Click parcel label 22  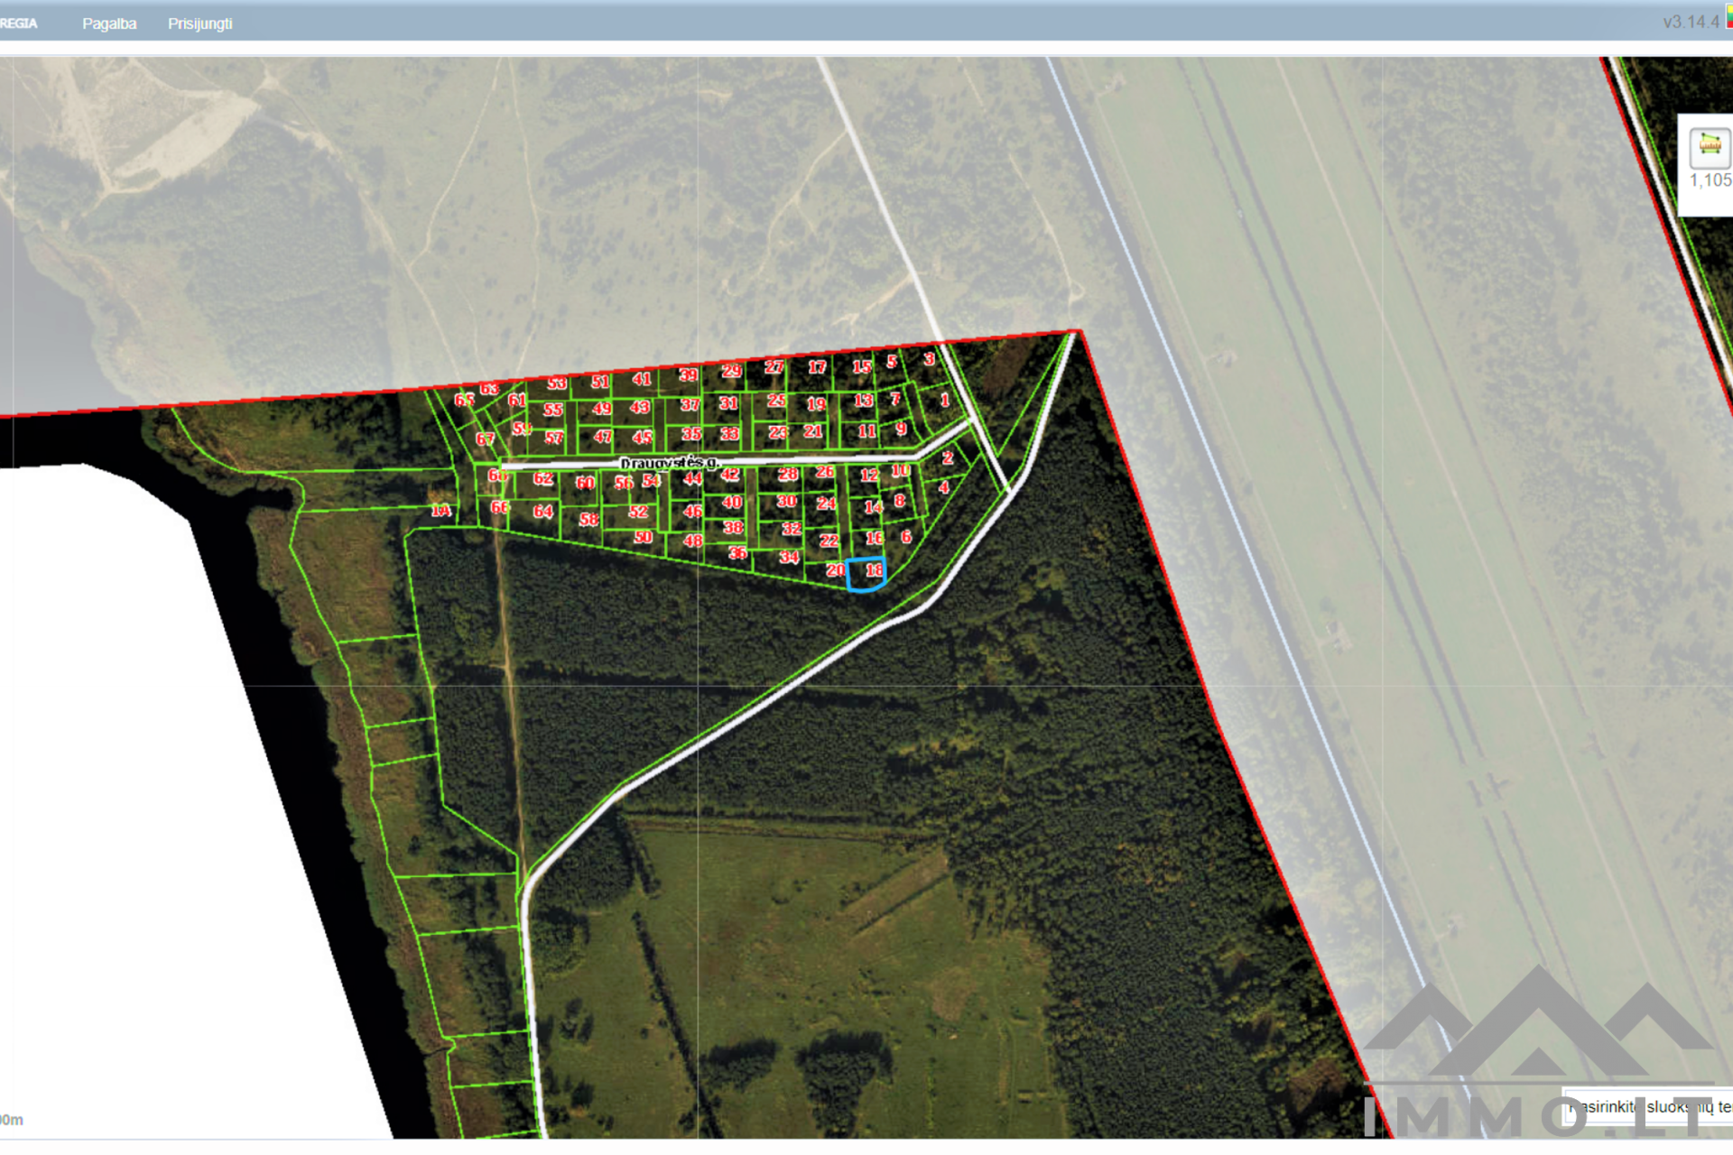829,541
